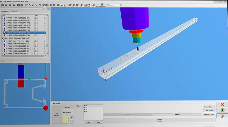Open the Global Data menu
Viewport: 228px width, 127px height.
pos(16,1)
